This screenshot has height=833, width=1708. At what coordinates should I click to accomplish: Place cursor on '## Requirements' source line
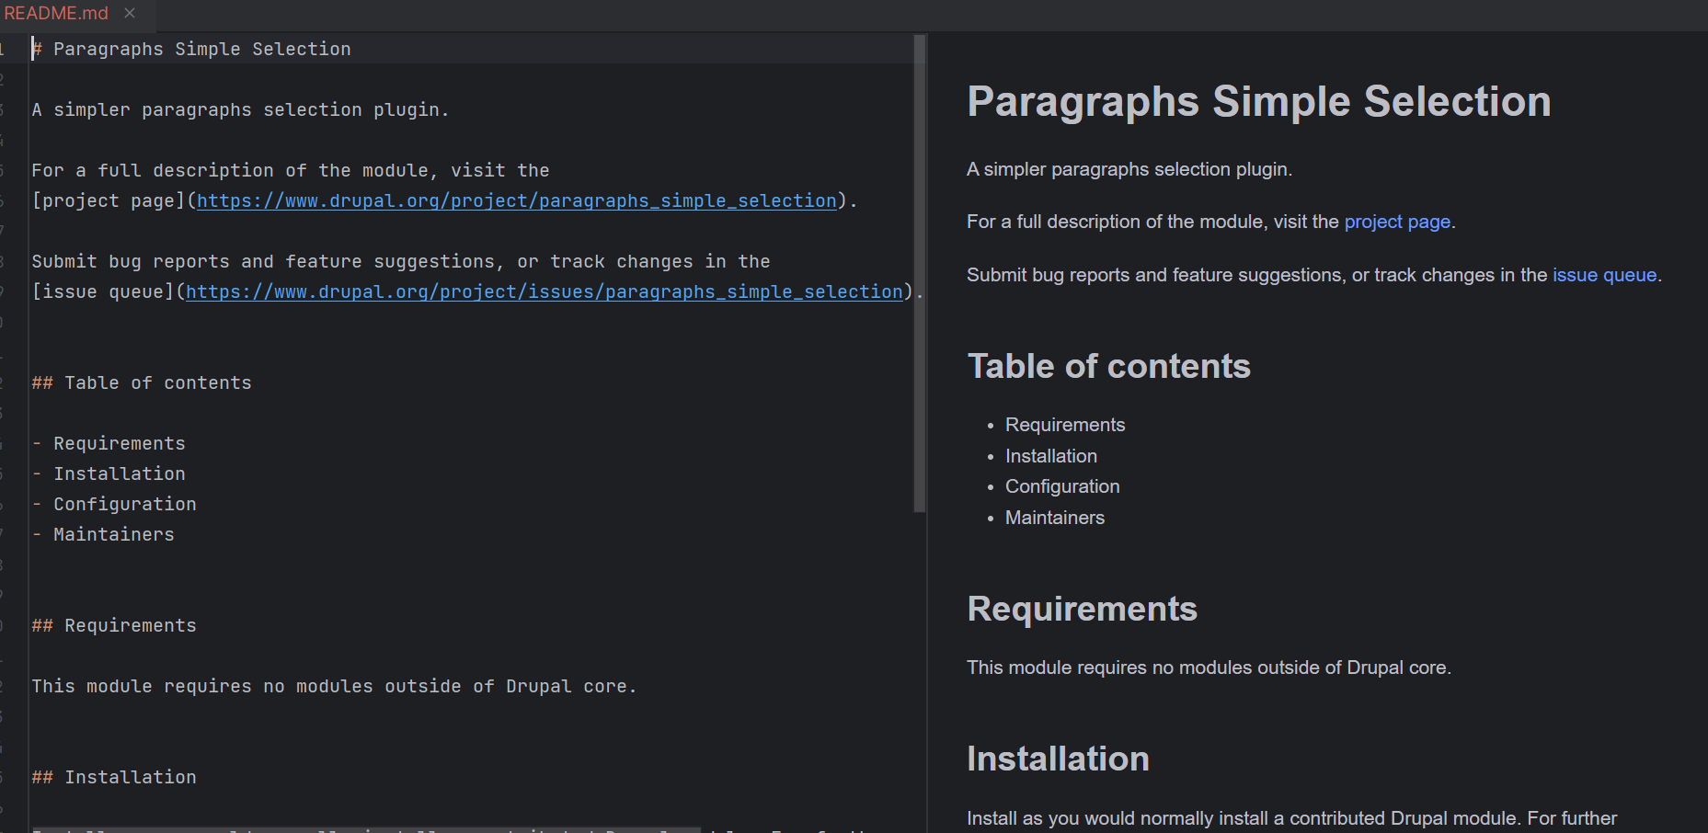pos(114,625)
